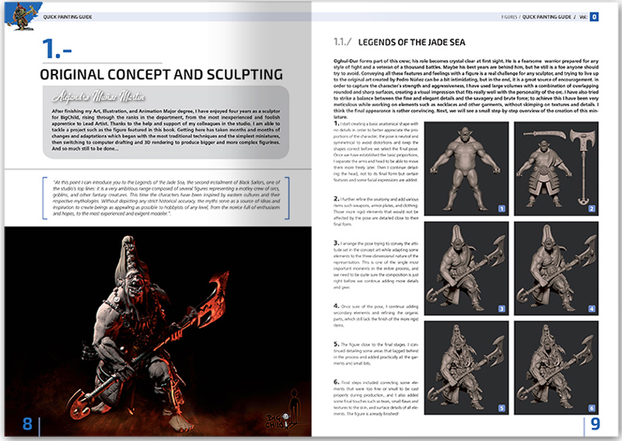
Task: Click page number 9
Action: (595, 424)
